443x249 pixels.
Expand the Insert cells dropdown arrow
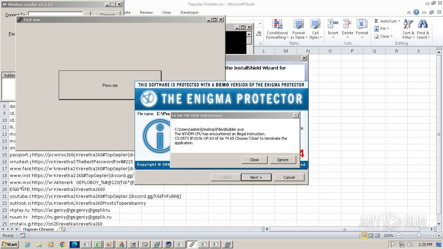333,37
